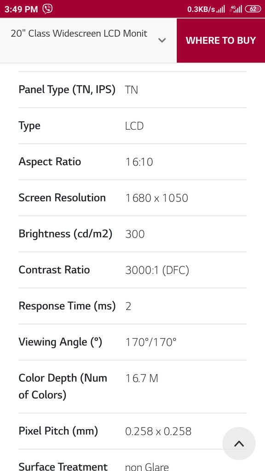Tap the Panel Type (TN, IPS) row
Image resolution: width=265 pixels, height=471 pixels.
click(132, 90)
